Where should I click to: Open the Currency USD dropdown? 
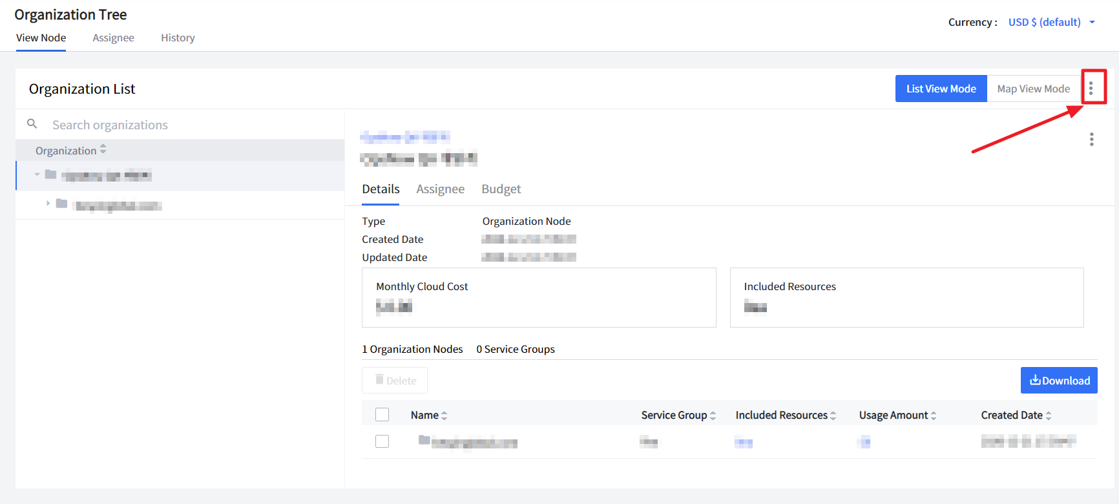pyautogui.click(x=1051, y=22)
